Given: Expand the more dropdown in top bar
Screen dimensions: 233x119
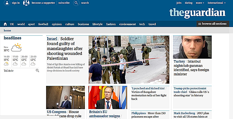Looking at the screenshot, I should tap(200, 3).
